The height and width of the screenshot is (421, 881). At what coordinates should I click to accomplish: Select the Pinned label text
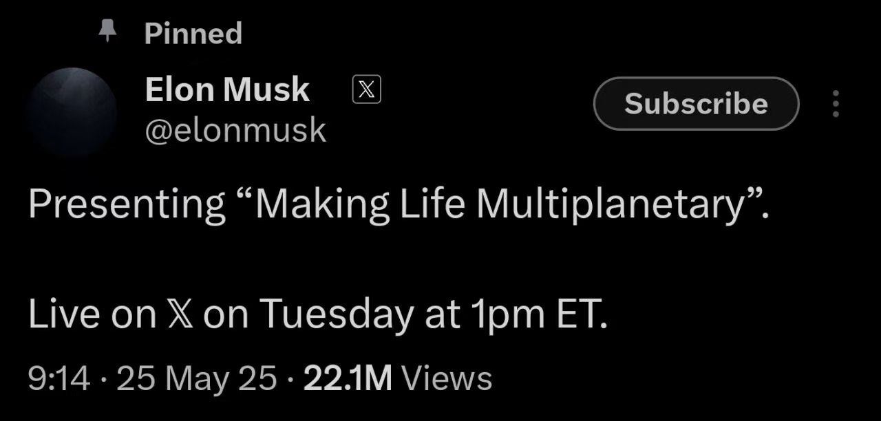193,33
